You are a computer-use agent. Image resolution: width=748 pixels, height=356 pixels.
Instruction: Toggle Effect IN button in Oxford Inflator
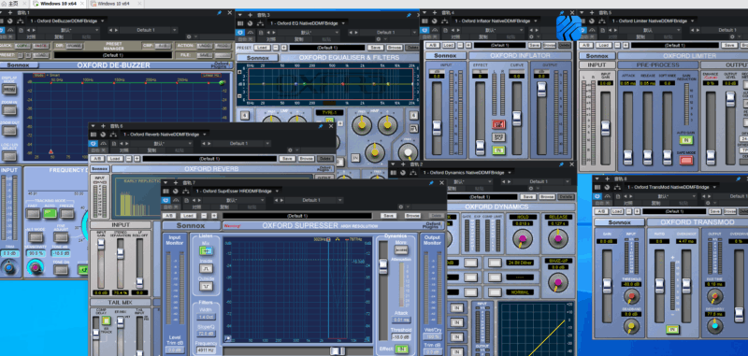[498, 150]
